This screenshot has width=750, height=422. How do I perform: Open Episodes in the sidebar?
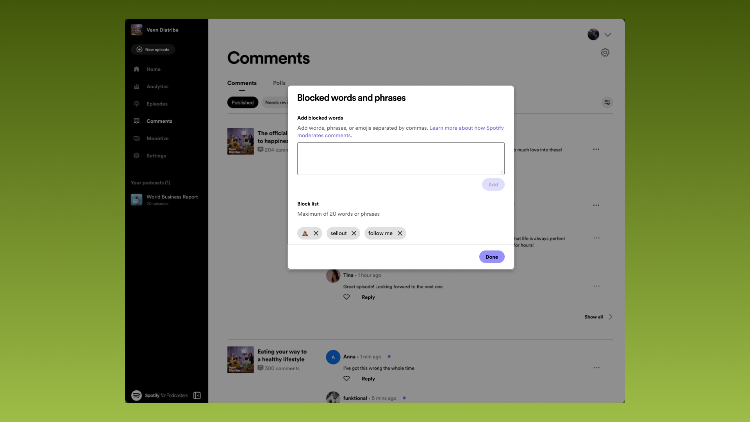point(157,104)
